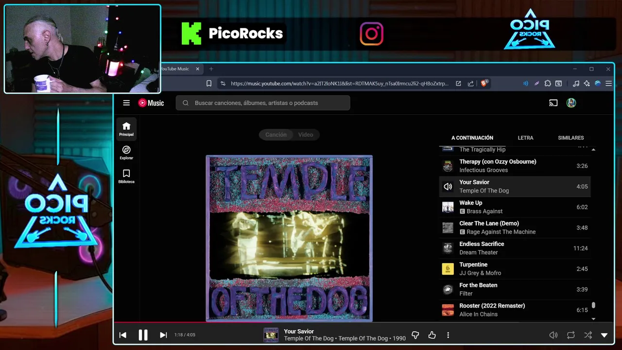Play Endless Sacrifice from queue

click(515, 248)
